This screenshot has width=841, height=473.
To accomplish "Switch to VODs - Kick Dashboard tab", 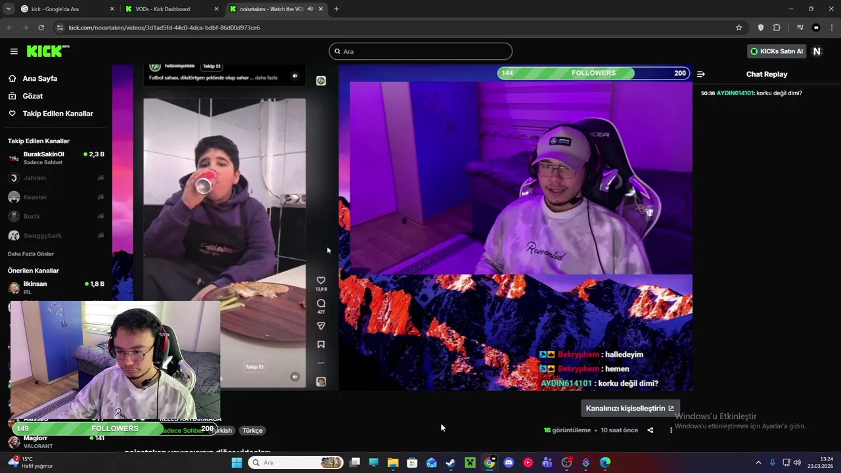I will point(171,9).
